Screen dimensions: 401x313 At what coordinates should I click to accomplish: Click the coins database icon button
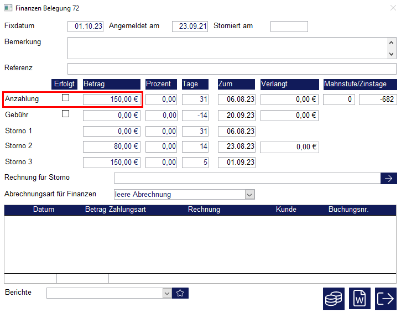pos(334,299)
